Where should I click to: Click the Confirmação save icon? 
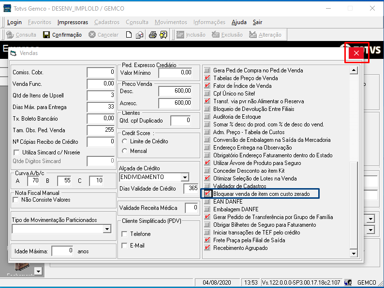click(46, 35)
